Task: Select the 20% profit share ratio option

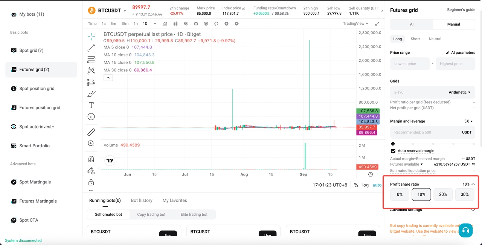Action: (x=443, y=194)
